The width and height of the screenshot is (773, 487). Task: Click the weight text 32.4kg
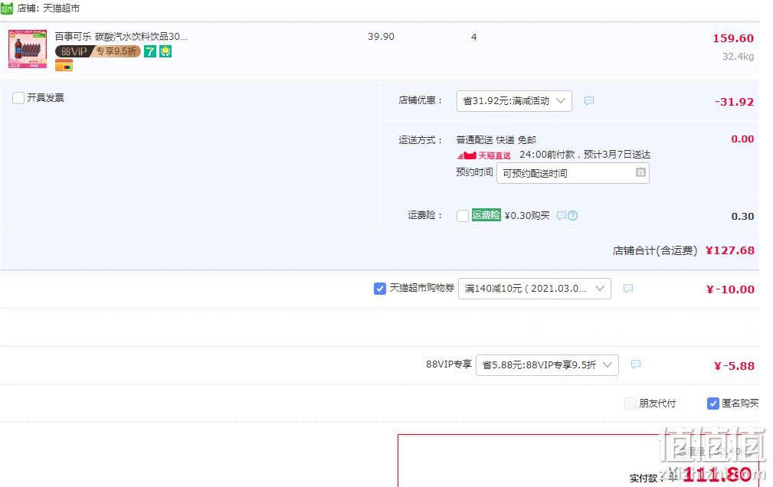click(x=738, y=56)
